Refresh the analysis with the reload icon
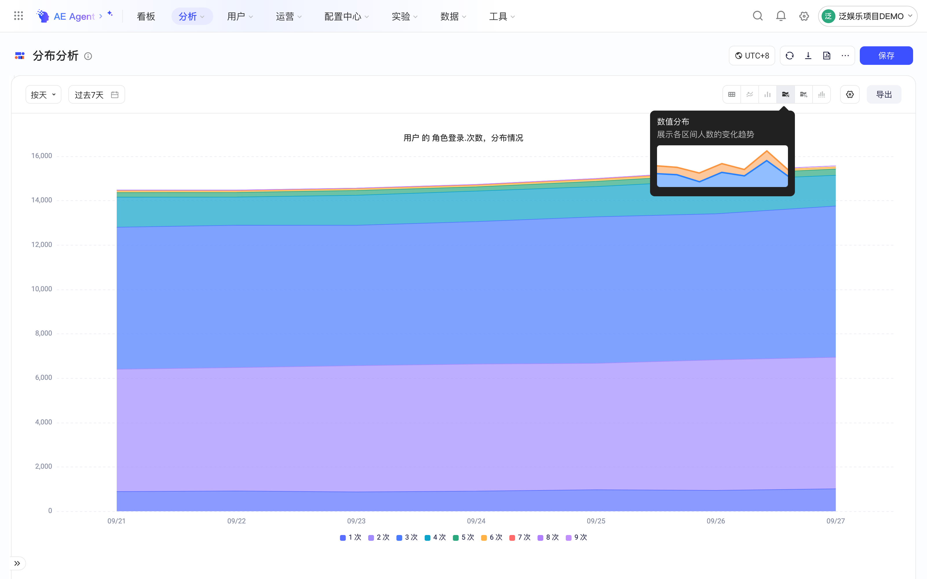The width and height of the screenshot is (927, 579). [x=789, y=56]
